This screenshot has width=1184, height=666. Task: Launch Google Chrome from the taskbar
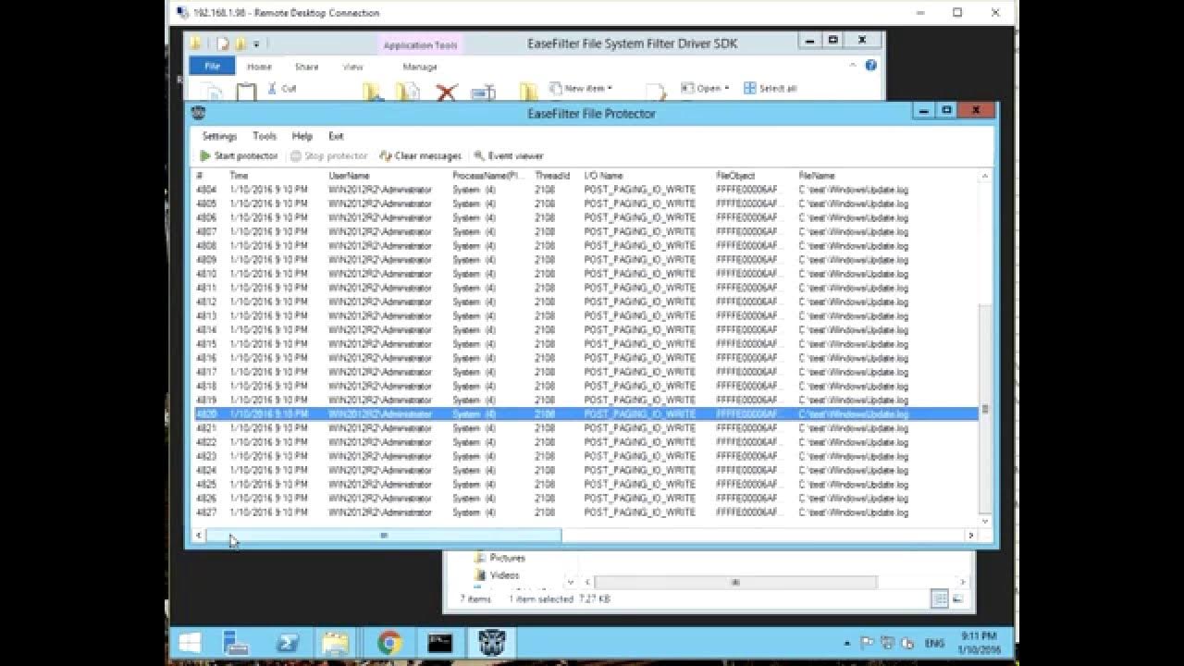[389, 642]
